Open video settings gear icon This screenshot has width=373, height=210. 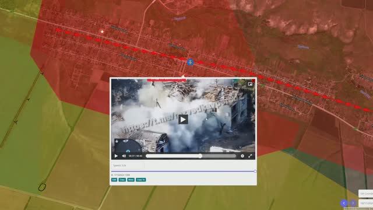242,156
